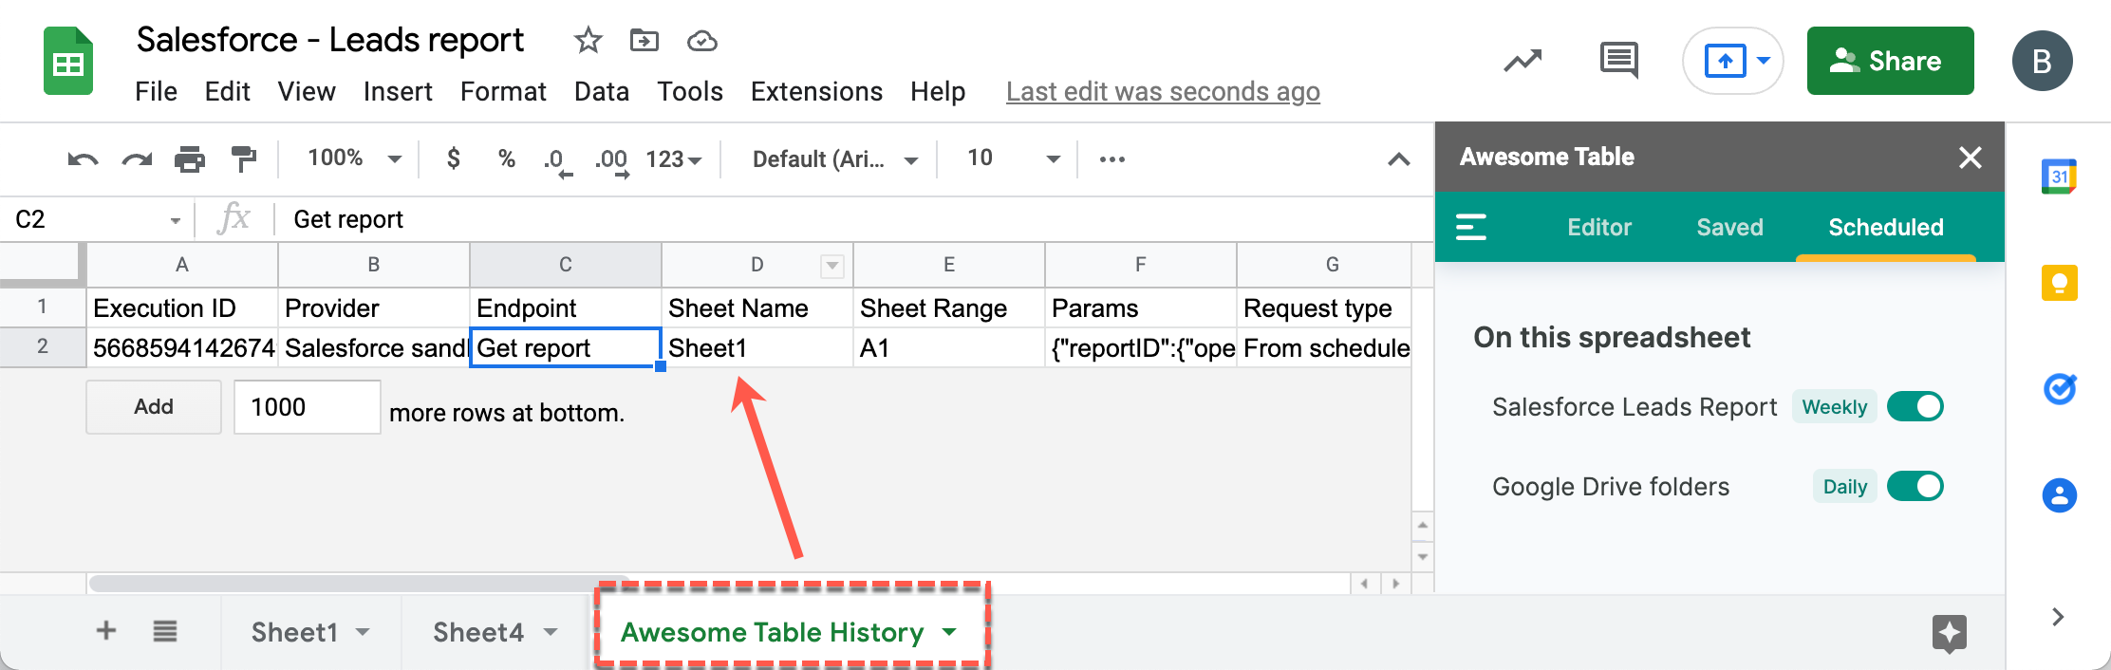Open column D filter dropdown arrow
The image size is (2111, 670).
tap(831, 266)
